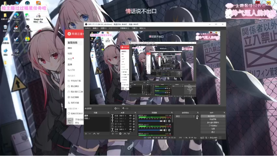Open the 麦克风/Aux 2 audio settings gear
Screen dimensions: 277x156
[x=169, y=130]
